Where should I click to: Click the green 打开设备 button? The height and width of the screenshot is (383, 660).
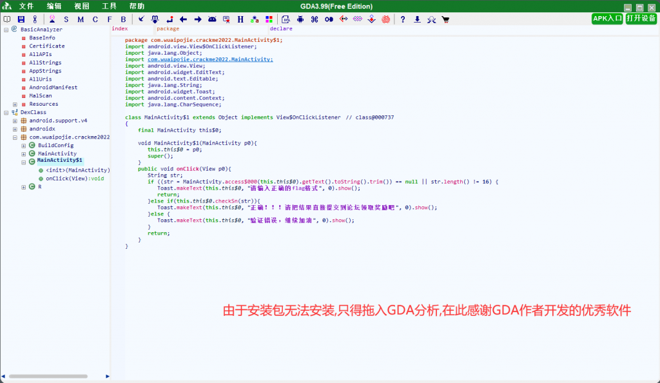click(x=641, y=19)
